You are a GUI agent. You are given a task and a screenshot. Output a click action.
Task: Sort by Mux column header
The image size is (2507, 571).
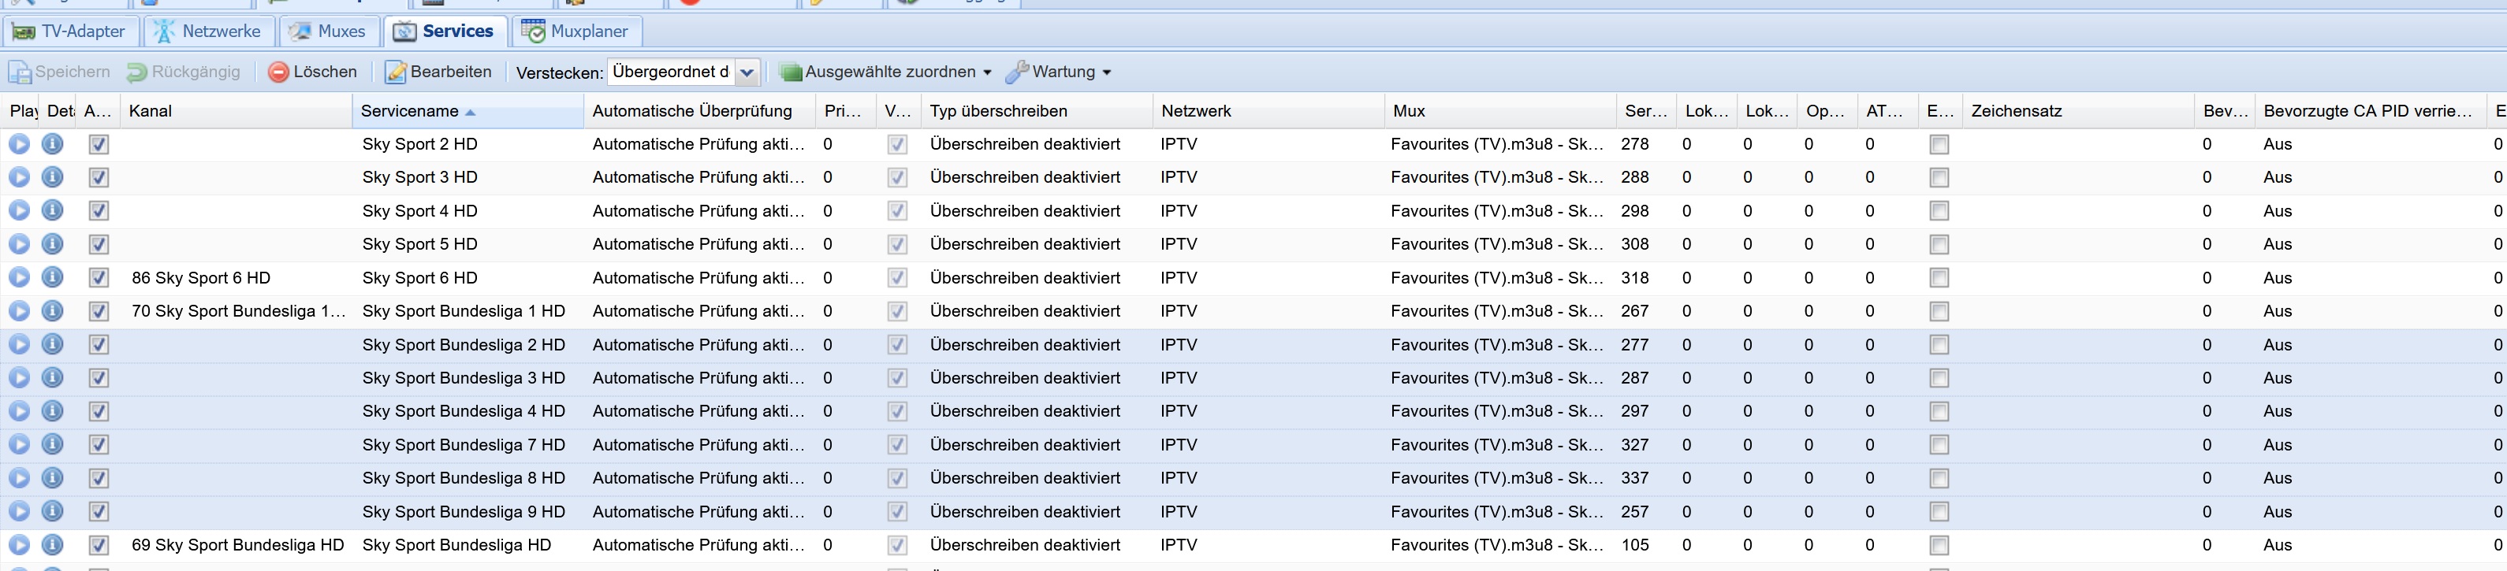click(1501, 111)
